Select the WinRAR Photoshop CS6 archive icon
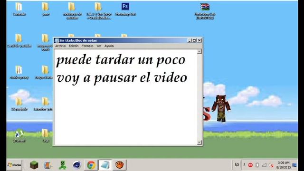This screenshot has width=304, height=171. (x=205, y=11)
